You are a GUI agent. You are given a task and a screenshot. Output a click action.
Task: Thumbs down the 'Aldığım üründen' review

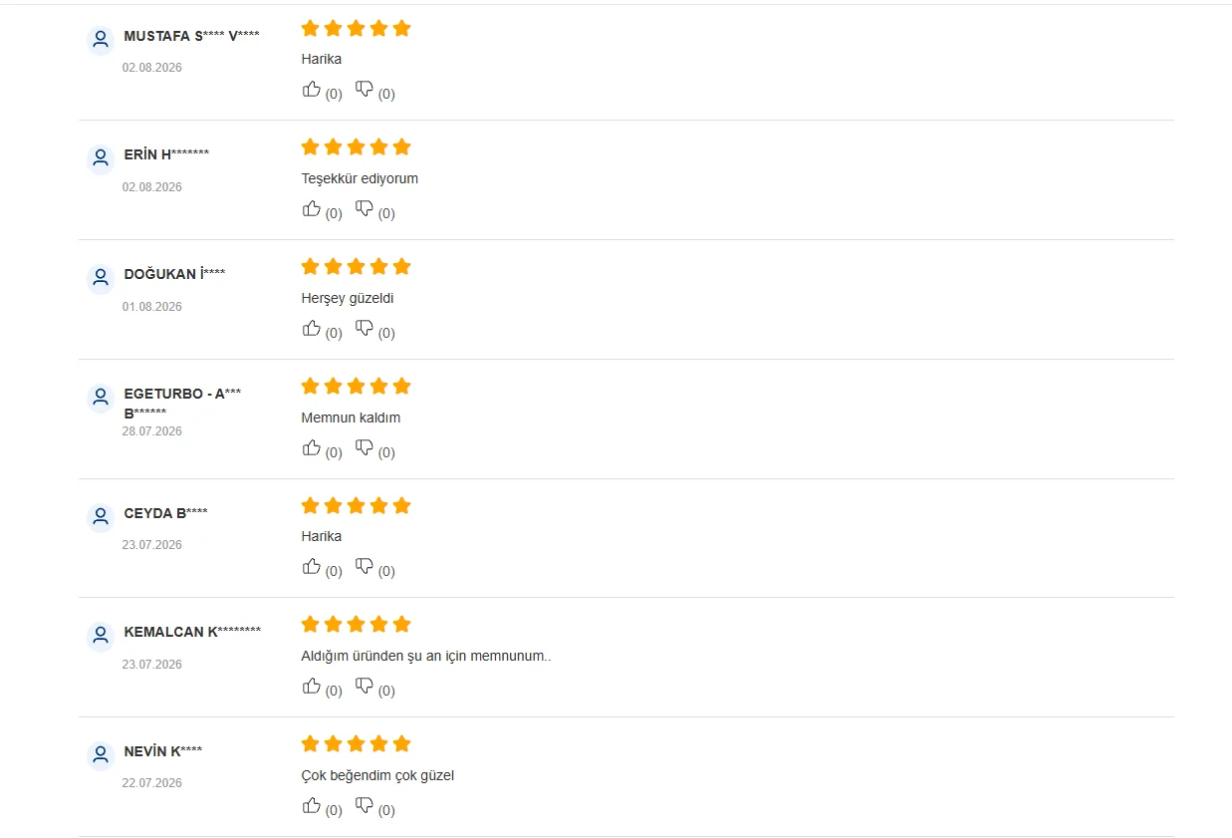(365, 686)
